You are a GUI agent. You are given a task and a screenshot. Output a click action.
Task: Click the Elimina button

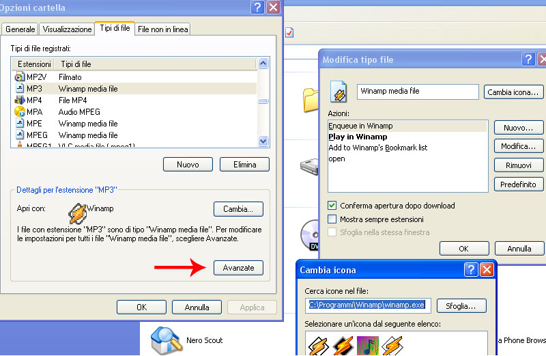(x=244, y=165)
